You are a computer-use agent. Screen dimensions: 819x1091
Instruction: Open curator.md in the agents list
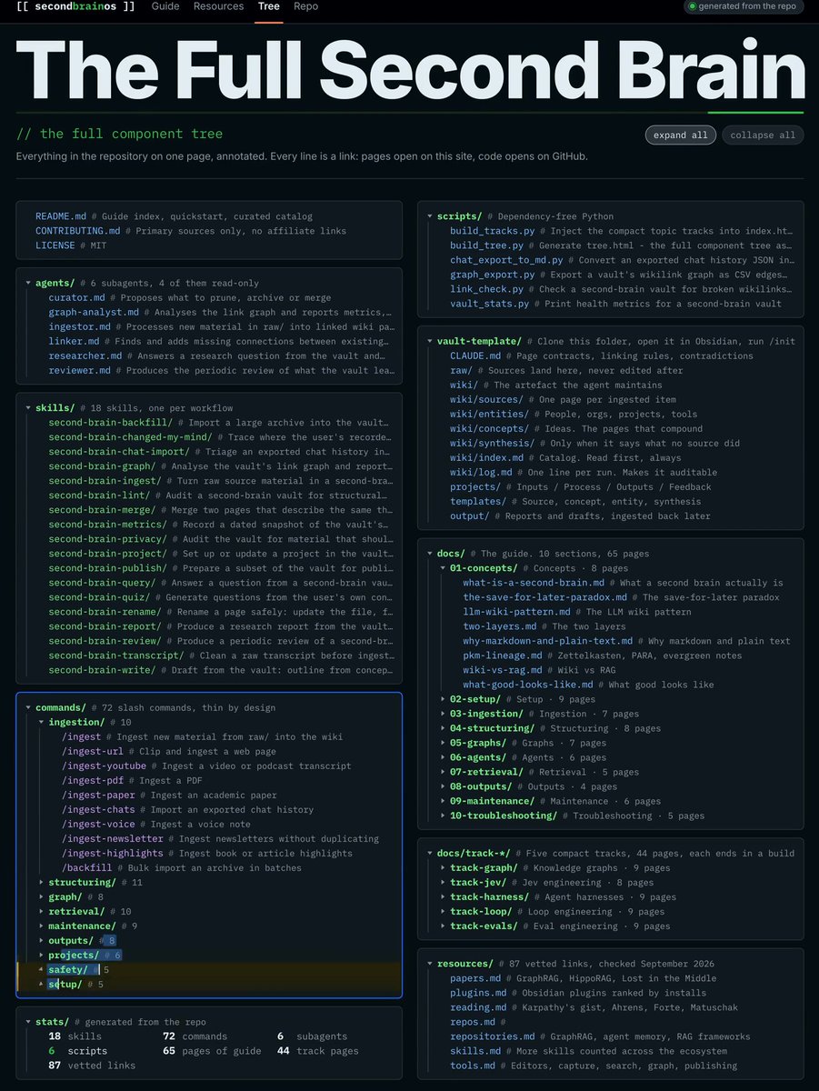click(77, 297)
